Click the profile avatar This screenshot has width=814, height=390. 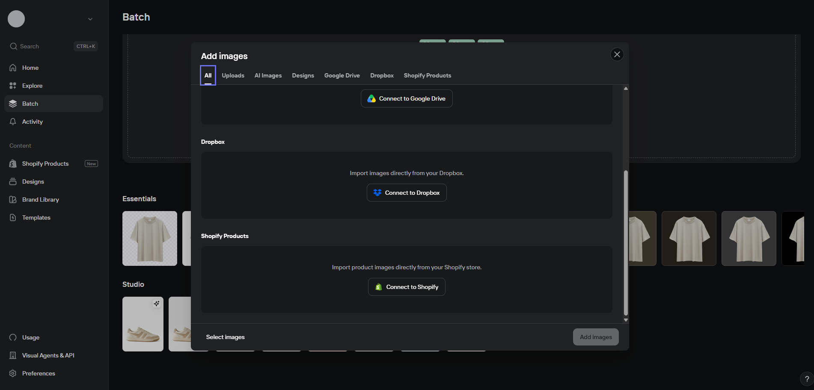(x=16, y=19)
